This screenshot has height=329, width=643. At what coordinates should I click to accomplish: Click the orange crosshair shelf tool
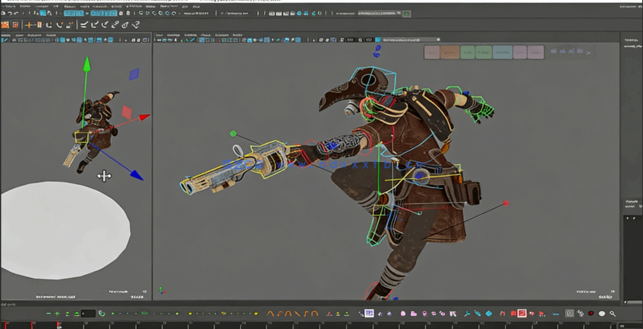tap(29, 25)
